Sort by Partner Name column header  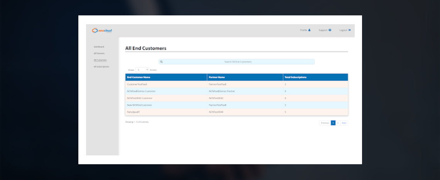coord(245,77)
